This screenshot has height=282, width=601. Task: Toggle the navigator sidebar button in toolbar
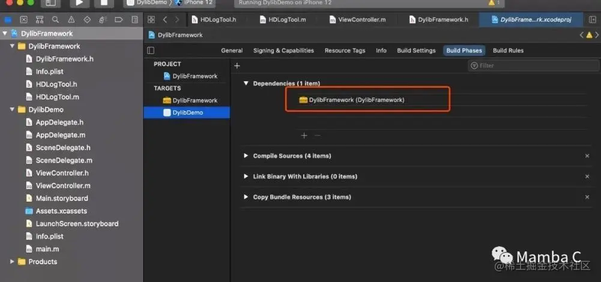tap(50, 3)
